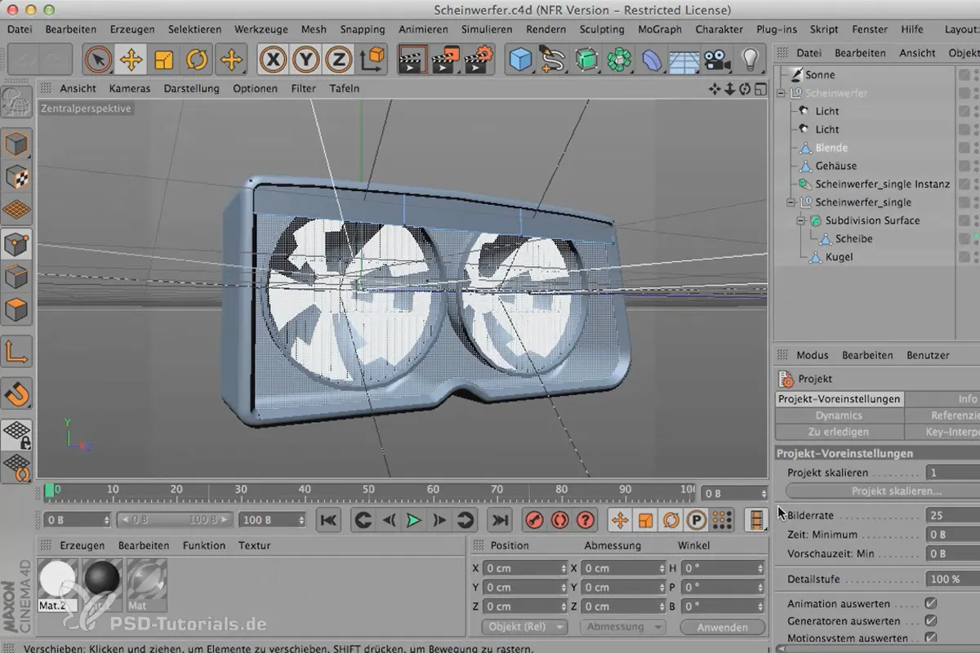Switch to texture mode checkered cube
This screenshot has width=980, height=653.
(16, 176)
